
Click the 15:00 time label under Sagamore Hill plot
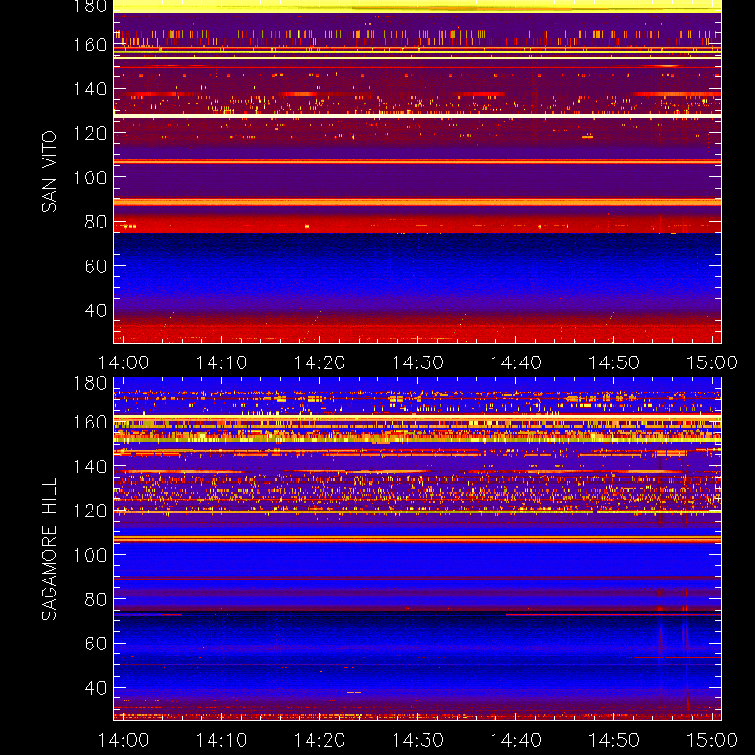click(712, 740)
